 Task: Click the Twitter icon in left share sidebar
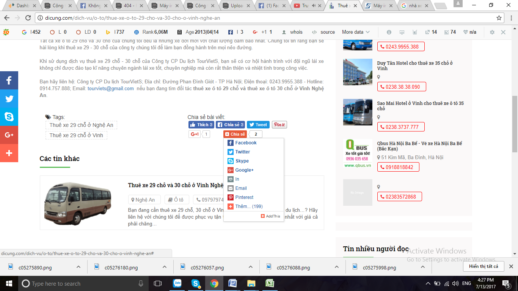point(9,99)
